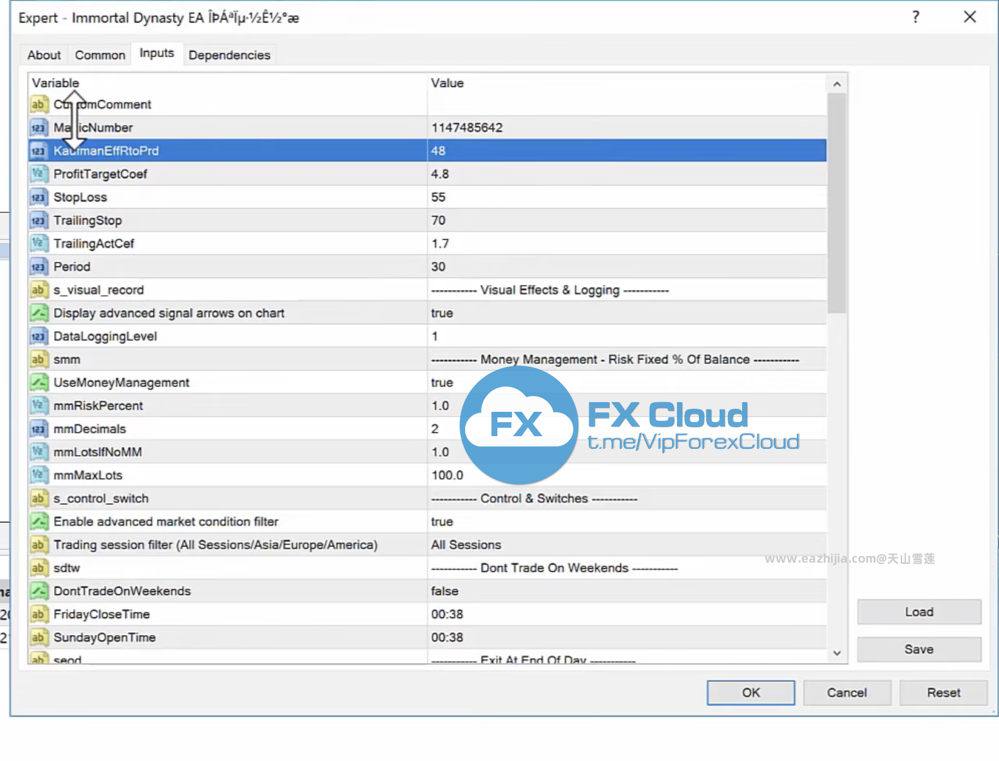This screenshot has width=999, height=761.
Task: Click the mmMaxLots value 100.0
Action: coord(447,475)
